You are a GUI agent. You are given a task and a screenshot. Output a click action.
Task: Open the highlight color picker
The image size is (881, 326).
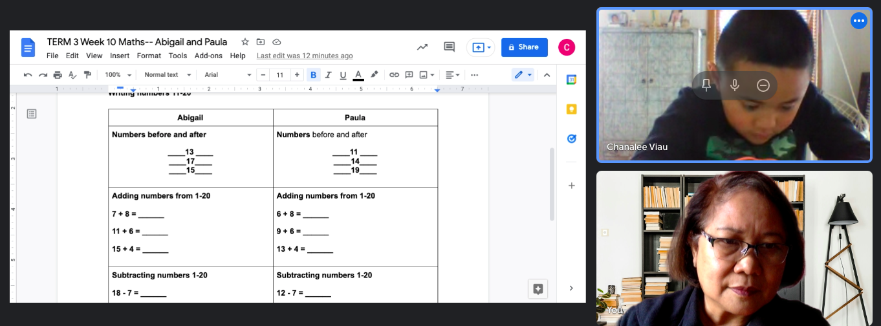[x=374, y=75]
